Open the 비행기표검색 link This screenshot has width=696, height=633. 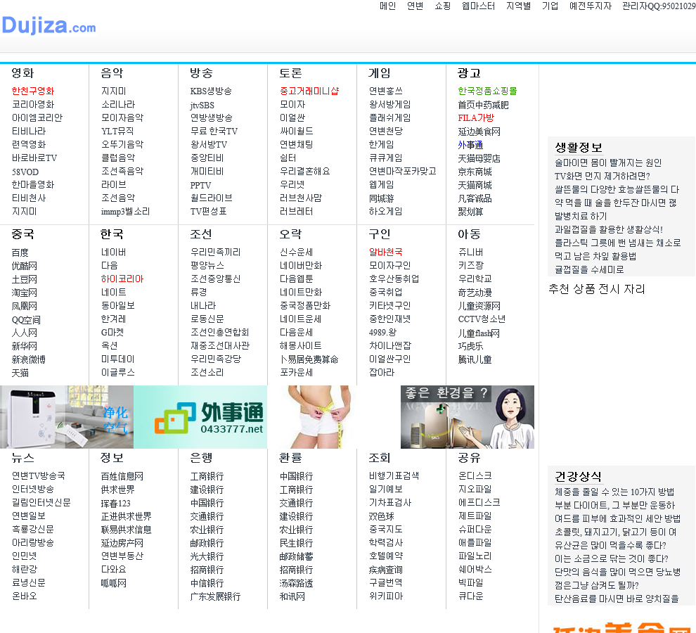click(x=394, y=475)
